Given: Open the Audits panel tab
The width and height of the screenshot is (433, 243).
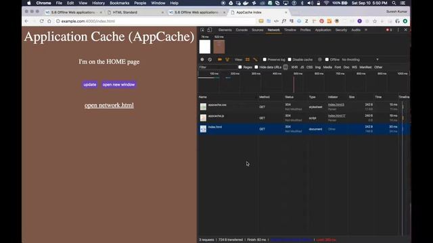Looking at the screenshot, I should tap(356, 30).
